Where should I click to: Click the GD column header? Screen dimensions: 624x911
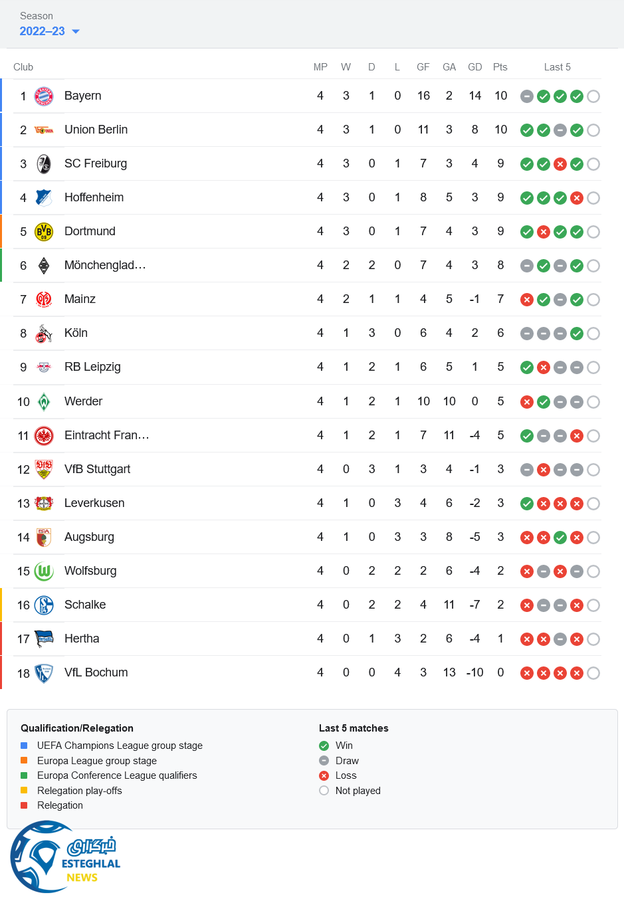tap(474, 67)
